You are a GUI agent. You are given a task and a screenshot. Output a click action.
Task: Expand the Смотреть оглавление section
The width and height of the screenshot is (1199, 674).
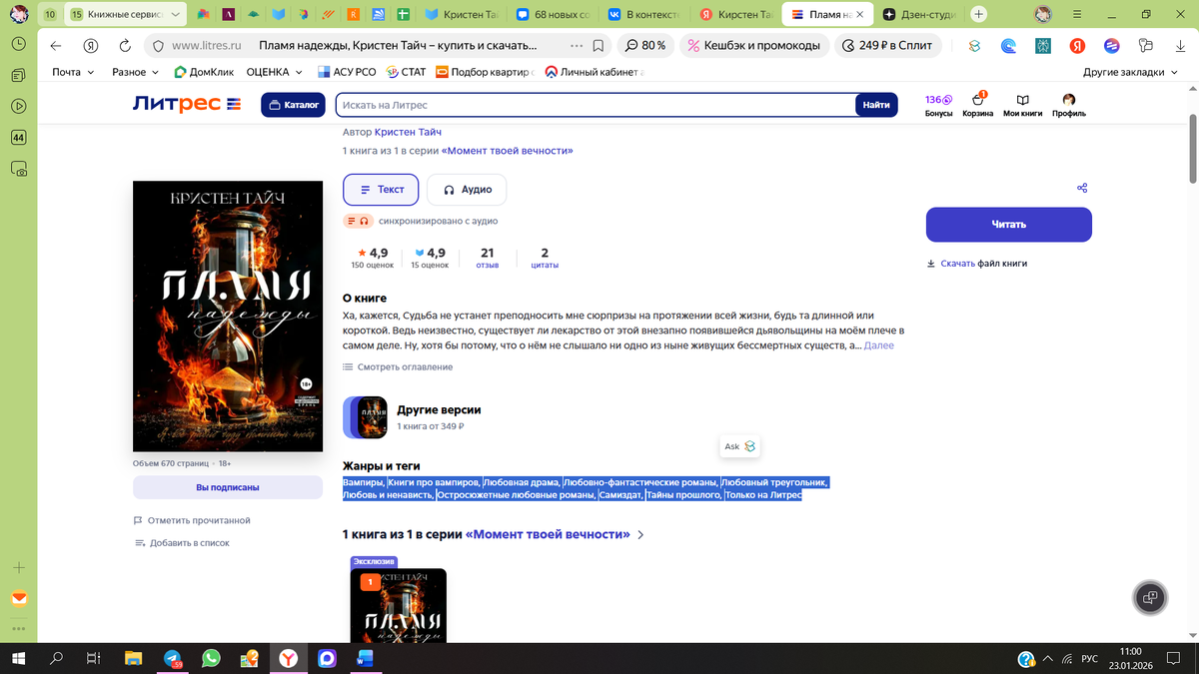click(x=398, y=366)
